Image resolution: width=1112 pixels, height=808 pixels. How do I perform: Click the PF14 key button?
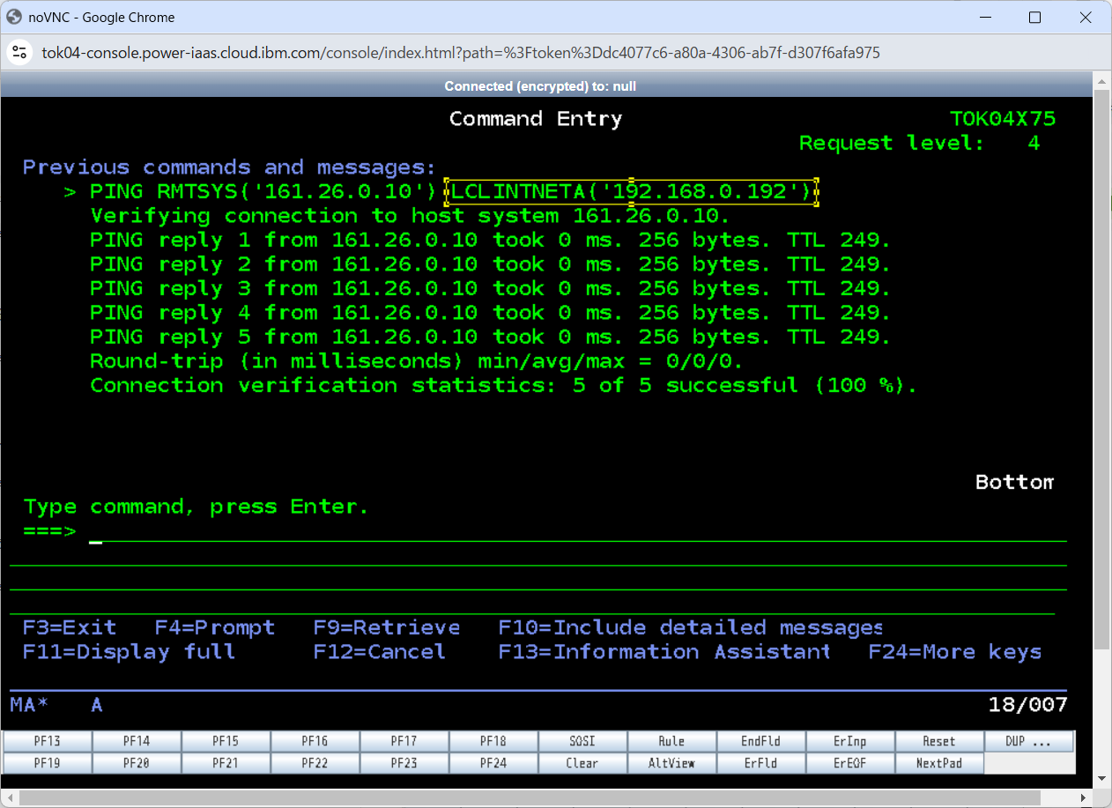(x=137, y=741)
